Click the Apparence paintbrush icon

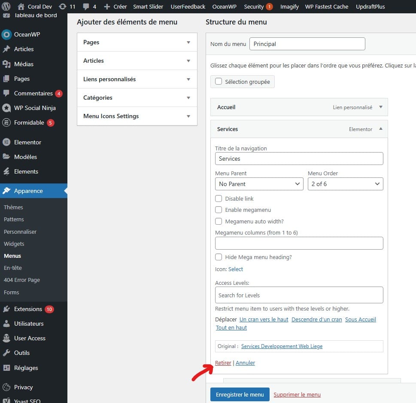coord(6,191)
